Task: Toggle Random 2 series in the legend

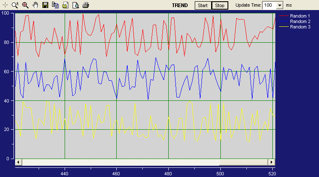Action: point(300,21)
